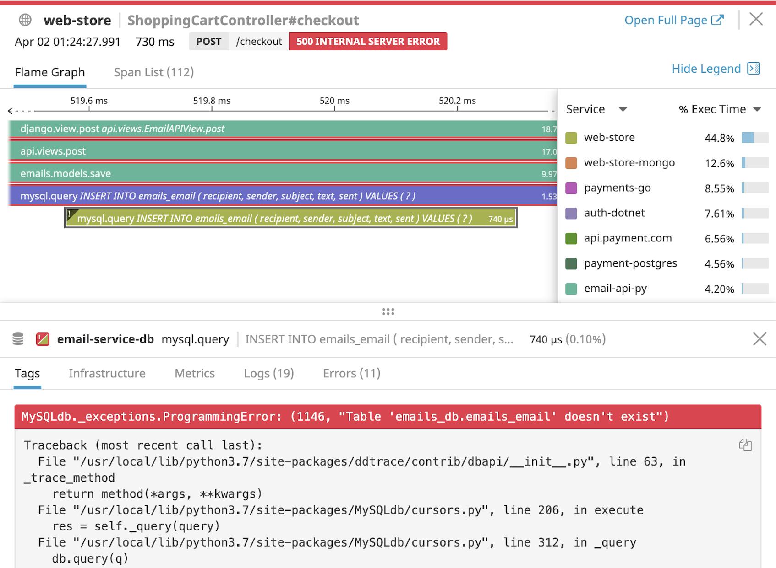Expand the truncated INSERT INTO query text
This screenshot has height=568, width=776.
tap(379, 339)
